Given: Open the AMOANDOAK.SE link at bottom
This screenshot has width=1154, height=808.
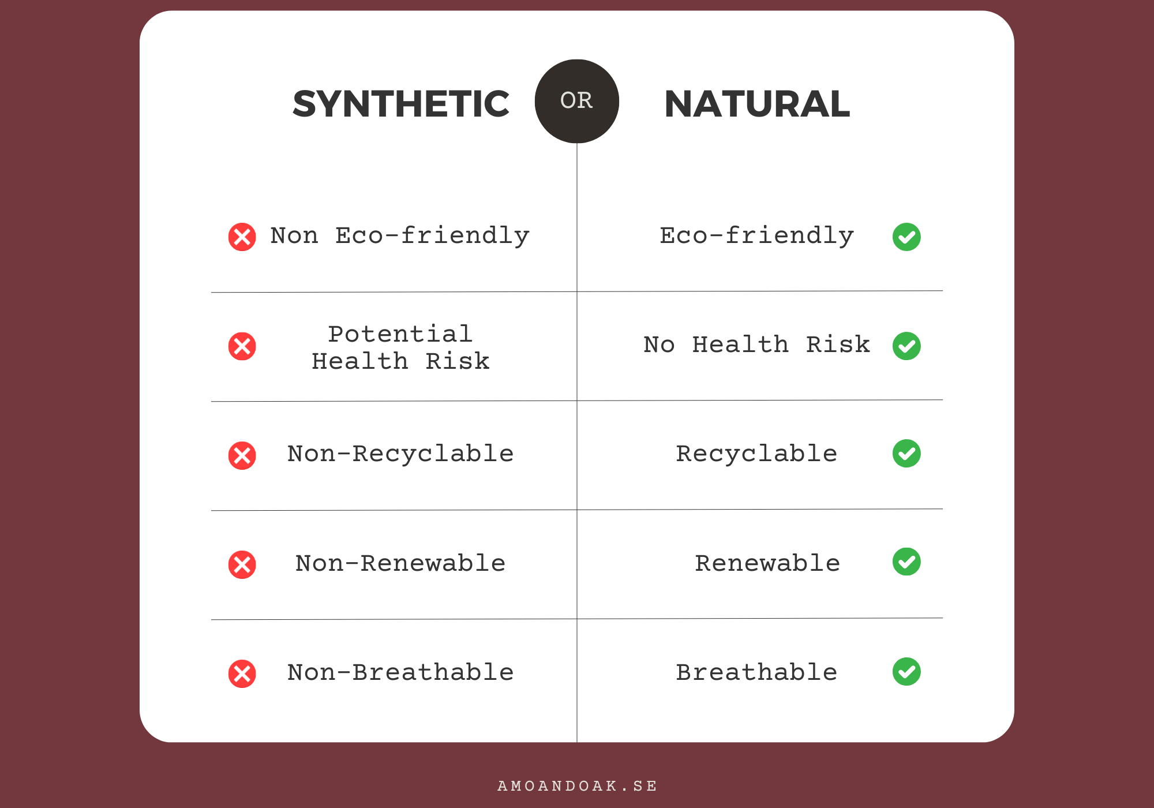Looking at the screenshot, I should pyautogui.click(x=577, y=786).
